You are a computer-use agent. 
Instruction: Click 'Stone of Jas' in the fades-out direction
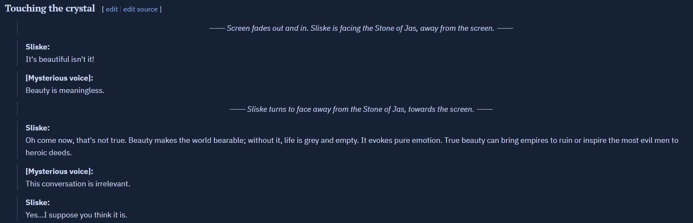pyautogui.click(x=396, y=28)
